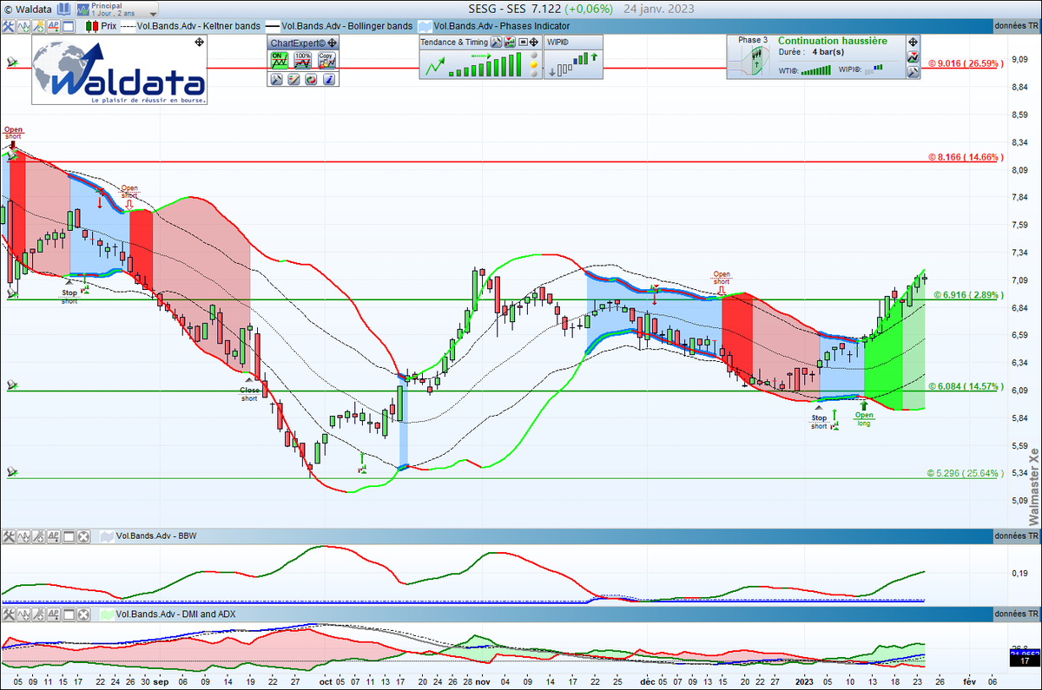Click the Close short signal marker
Screen dimensions: 1042x690
249,390
